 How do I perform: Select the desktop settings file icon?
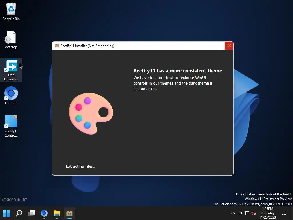click(x=11, y=40)
